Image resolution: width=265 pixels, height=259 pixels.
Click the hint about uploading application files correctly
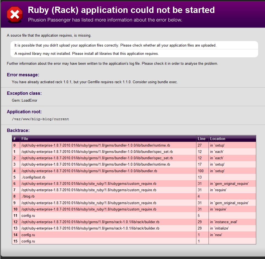[x=115, y=45]
